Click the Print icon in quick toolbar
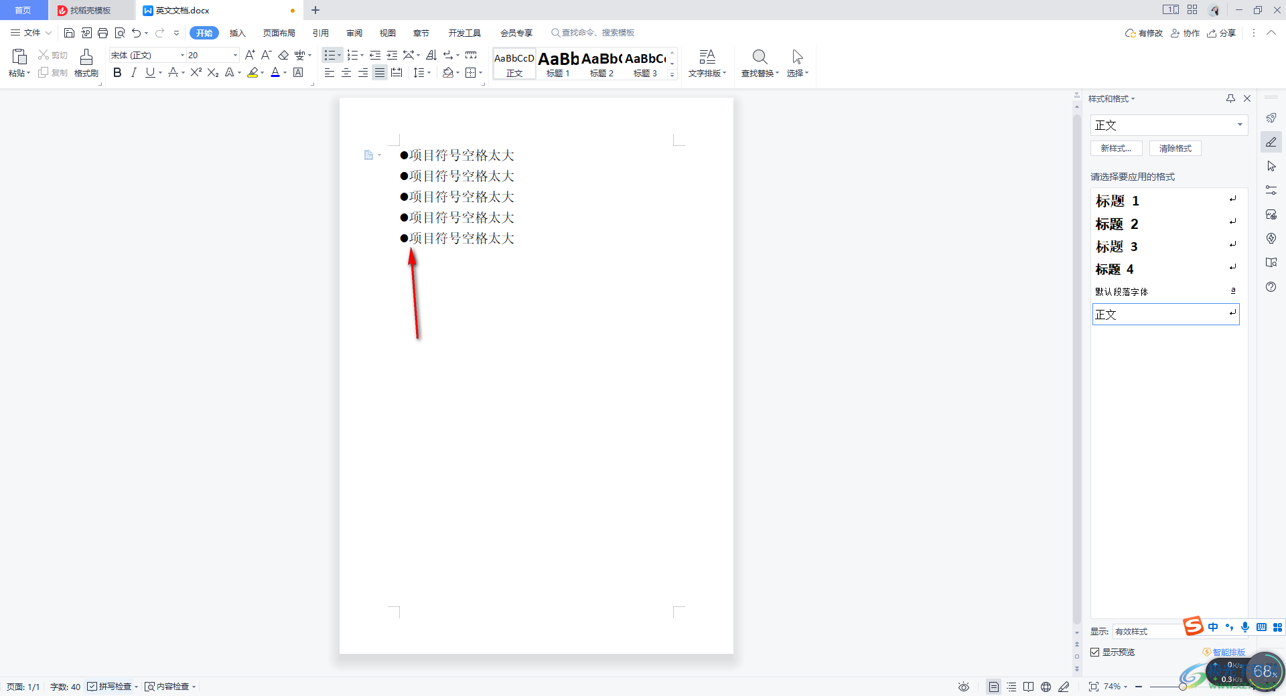Viewport: 1286px width, 696px height. tap(102, 33)
